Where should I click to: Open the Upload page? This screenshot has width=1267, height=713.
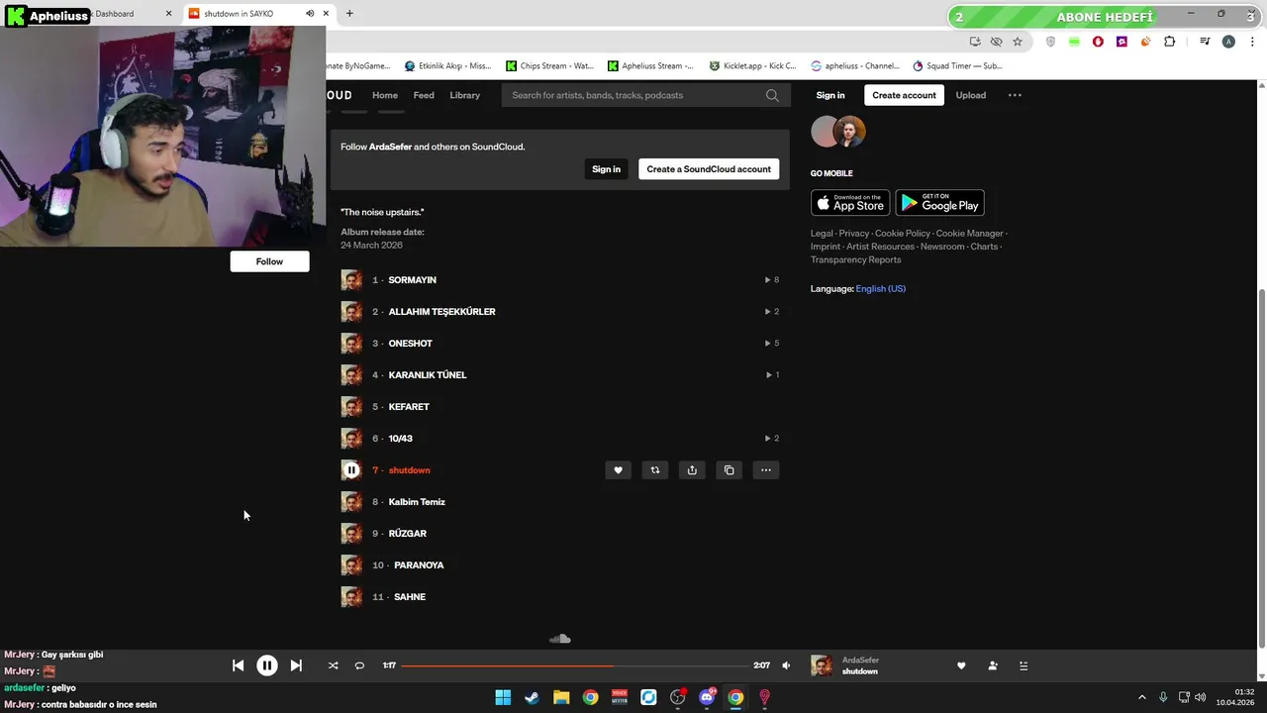(971, 95)
